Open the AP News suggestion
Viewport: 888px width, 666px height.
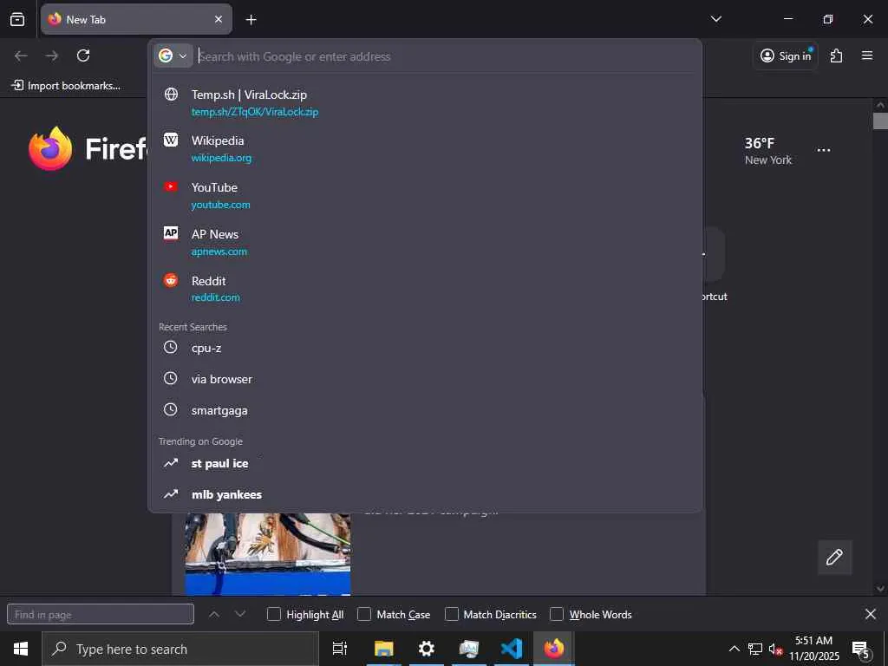425,243
